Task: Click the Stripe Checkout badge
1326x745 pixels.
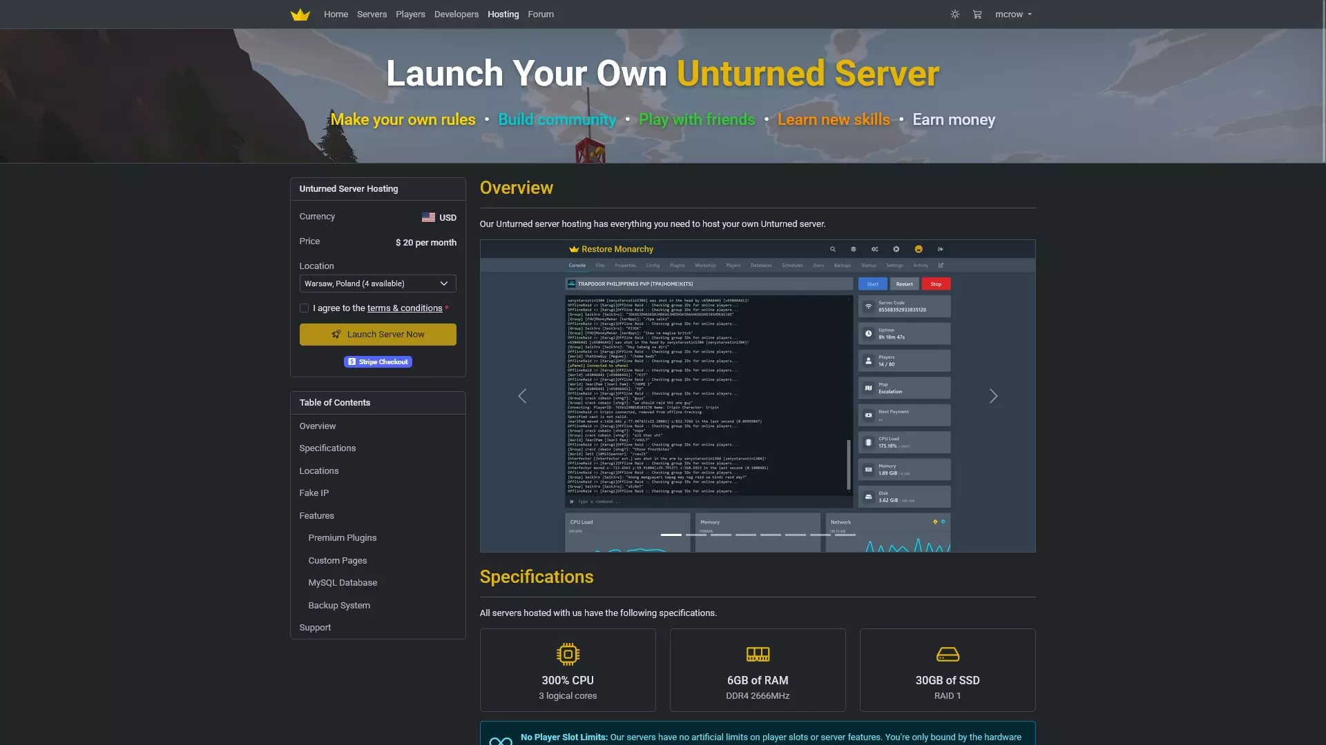Action: pyautogui.click(x=378, y=361)
